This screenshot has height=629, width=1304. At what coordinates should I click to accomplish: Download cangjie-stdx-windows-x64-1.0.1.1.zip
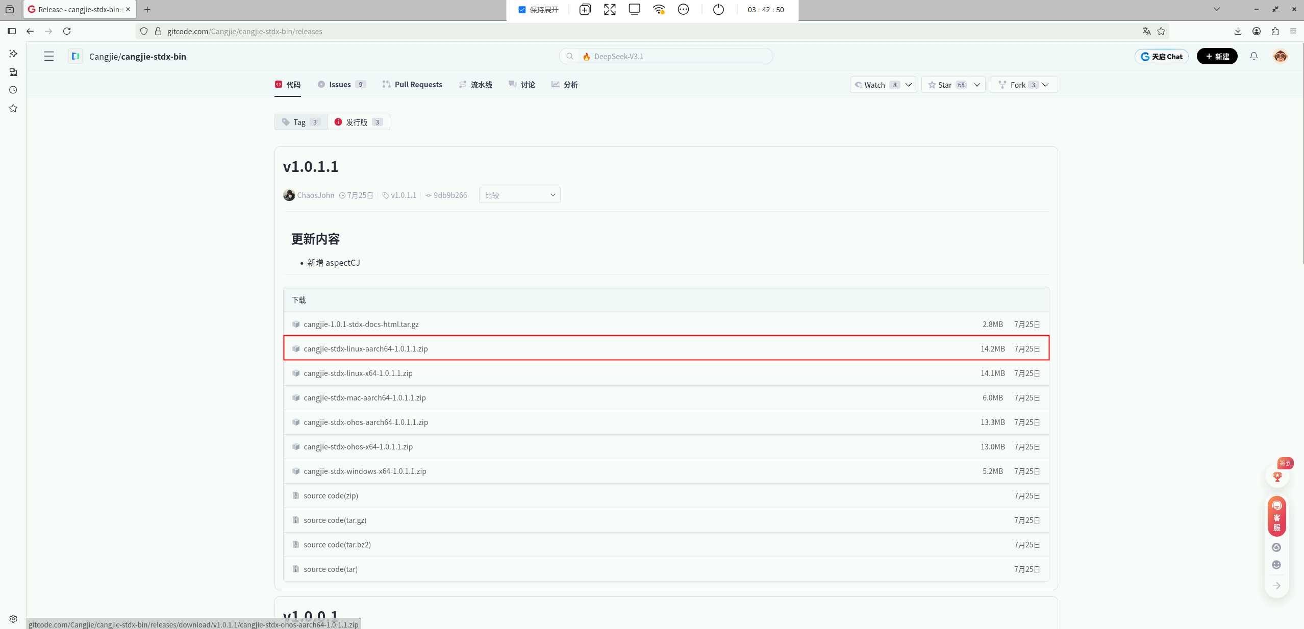coord(365,471)
